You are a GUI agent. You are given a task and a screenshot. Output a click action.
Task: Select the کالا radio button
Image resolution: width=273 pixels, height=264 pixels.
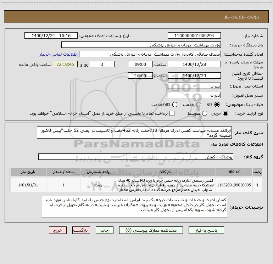point(217,105)
